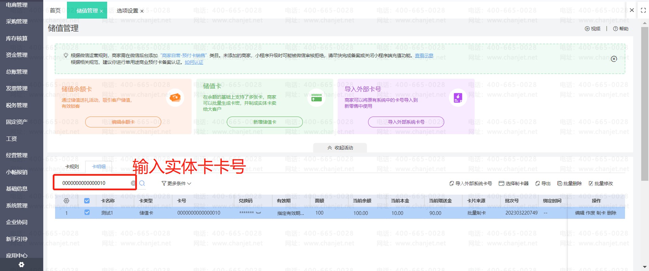Viewport: 649px width, 271px height.
Task: Click the 编辑余额卡 button
Action: (123, 122)
